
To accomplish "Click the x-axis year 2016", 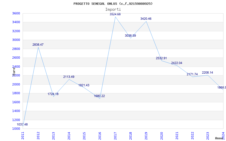I will point(100,136).
